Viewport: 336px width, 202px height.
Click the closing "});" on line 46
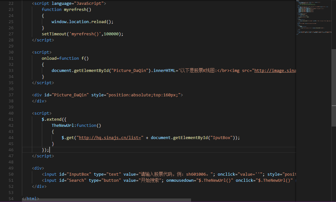click(x=45, y=150)
